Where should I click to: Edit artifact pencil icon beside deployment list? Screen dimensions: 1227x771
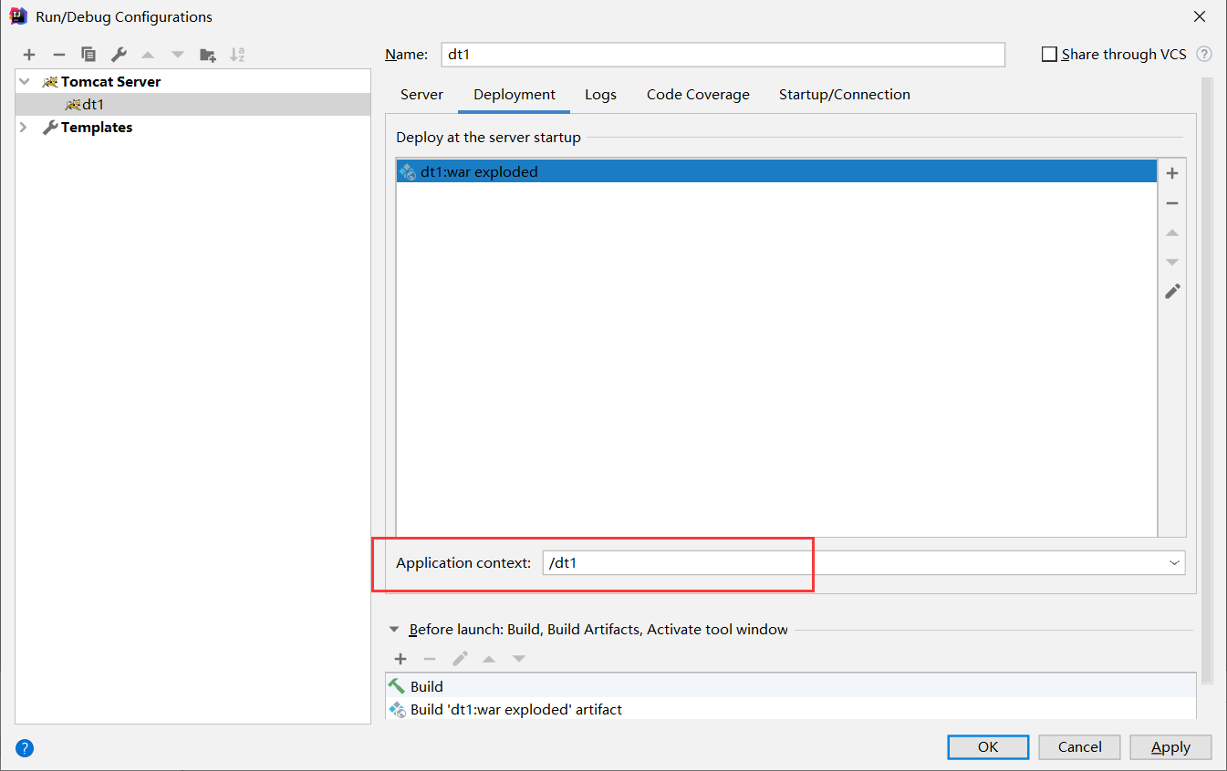[1172, 292]
